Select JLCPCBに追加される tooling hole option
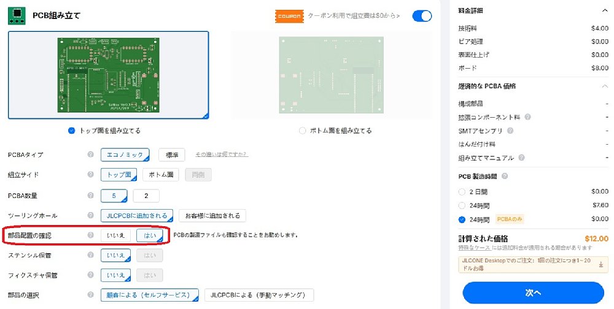 click(x=137, y=216)
